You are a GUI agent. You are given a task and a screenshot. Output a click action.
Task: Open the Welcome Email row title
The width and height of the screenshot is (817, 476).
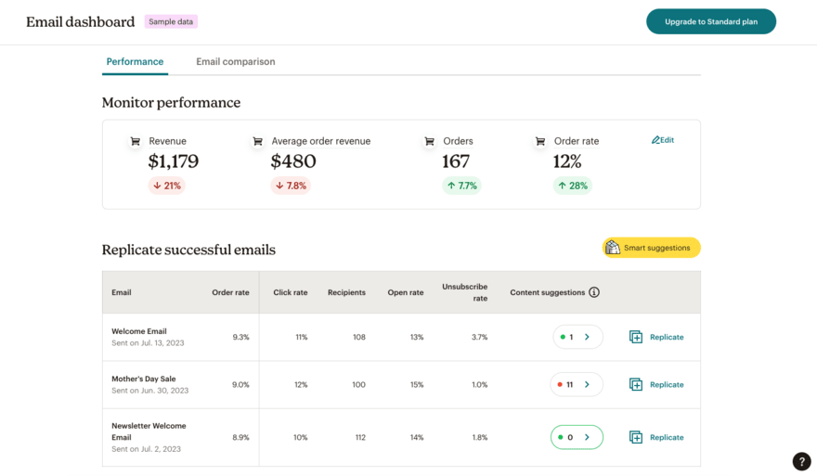pos(139,331)
